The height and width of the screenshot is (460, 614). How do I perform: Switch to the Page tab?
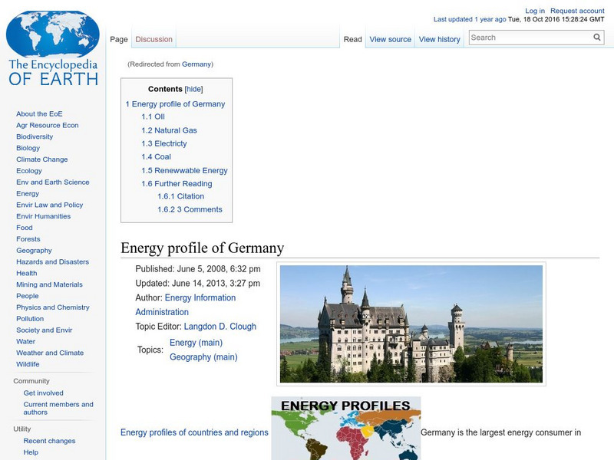(119, 38)
